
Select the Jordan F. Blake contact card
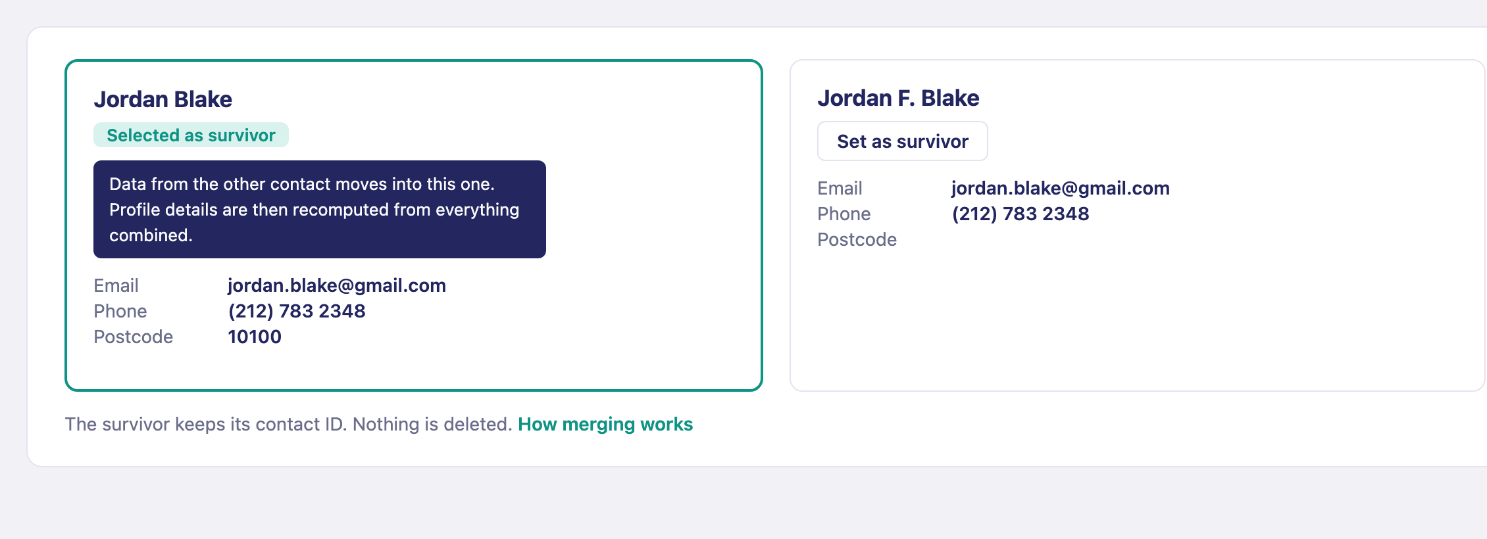coord(1138,225)
